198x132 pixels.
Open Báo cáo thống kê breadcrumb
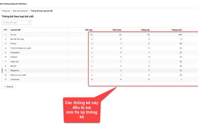[20, 11]
